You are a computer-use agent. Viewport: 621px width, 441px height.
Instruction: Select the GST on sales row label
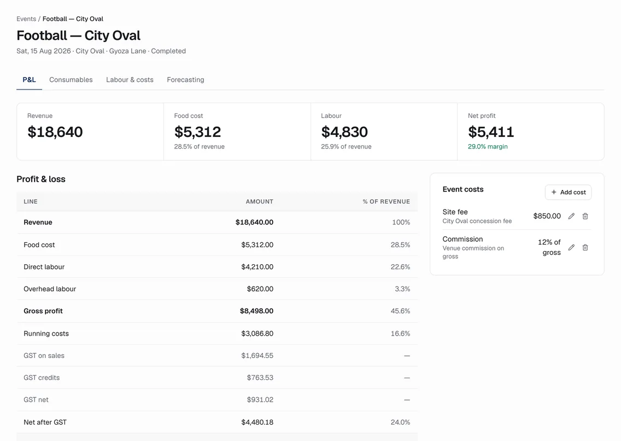[44, 355]
